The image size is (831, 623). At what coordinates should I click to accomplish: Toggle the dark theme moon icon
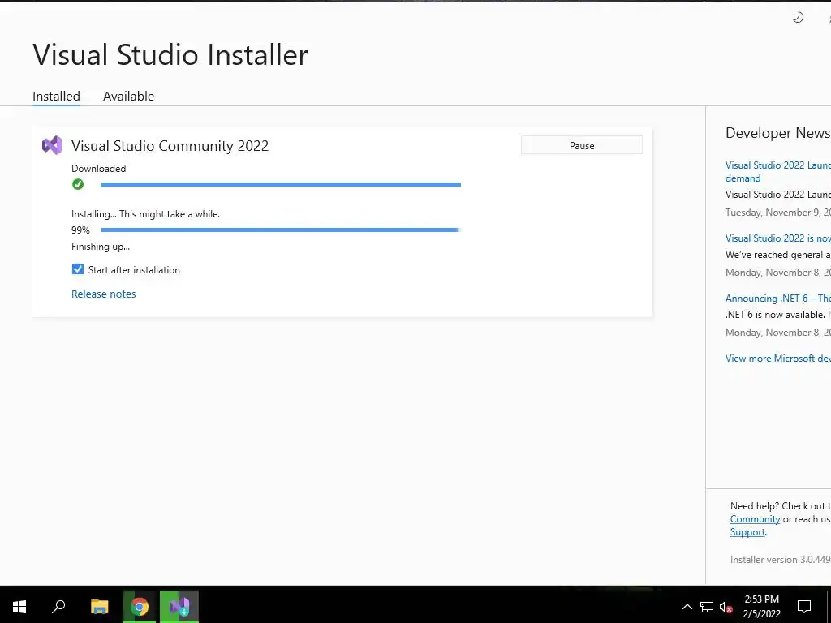click(799, 18)
